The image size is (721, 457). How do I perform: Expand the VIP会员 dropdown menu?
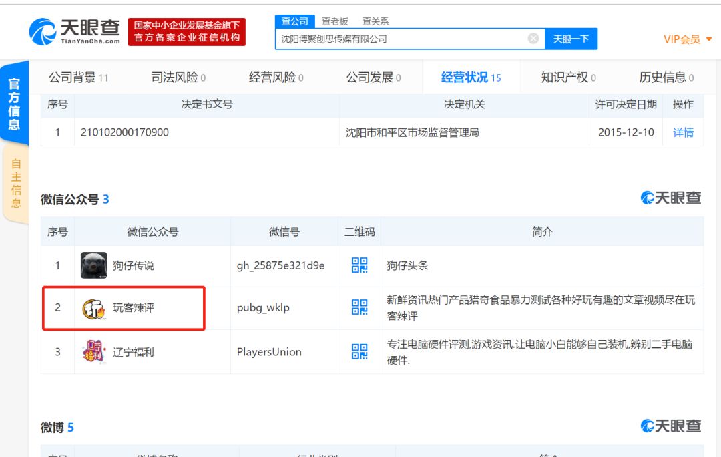tap(688, 39)
